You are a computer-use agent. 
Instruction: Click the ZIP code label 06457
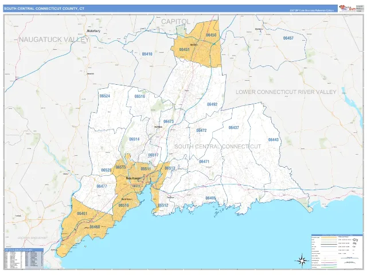[288, 38]
